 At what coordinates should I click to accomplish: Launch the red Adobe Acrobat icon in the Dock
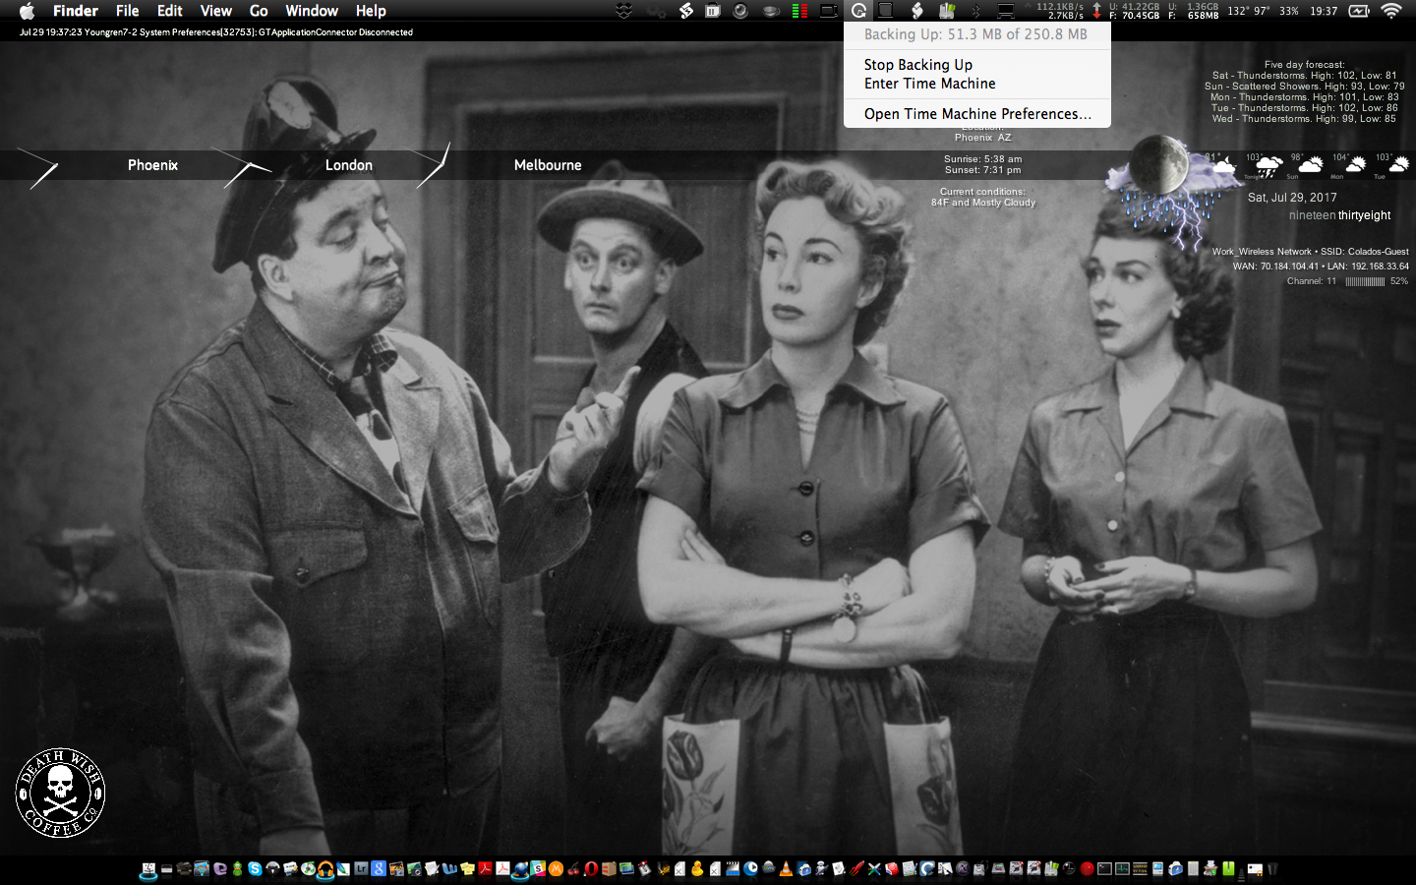pos(485,869)
